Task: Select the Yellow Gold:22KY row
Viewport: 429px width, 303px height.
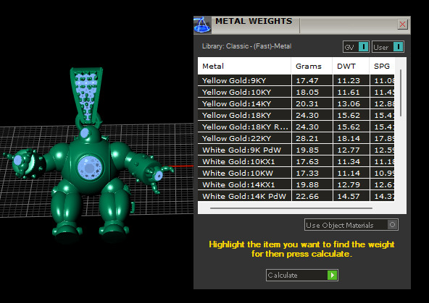Action: pyautogui.click(x=296, y=138)
